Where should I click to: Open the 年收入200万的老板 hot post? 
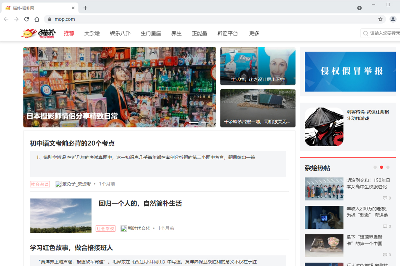click(x=367, y=212)
